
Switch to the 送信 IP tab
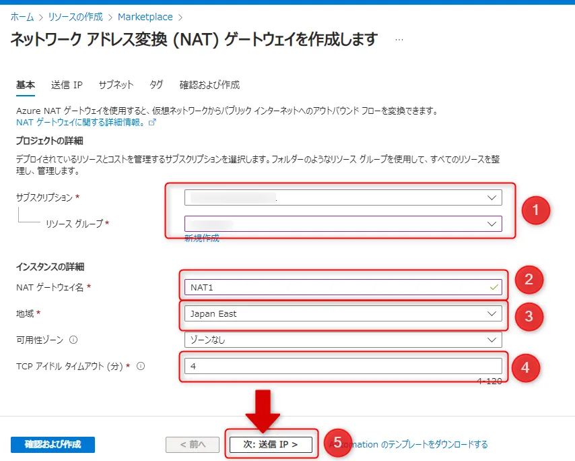point(65,85)
